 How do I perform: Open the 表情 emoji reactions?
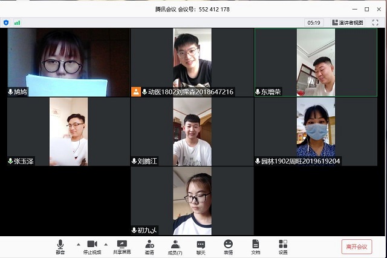[x=229, y=247]
